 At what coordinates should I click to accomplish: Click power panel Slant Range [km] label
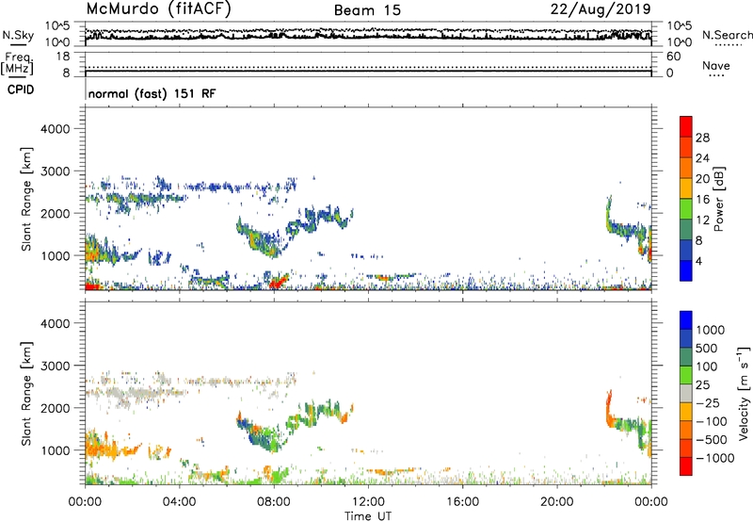[x=26, y=199]
